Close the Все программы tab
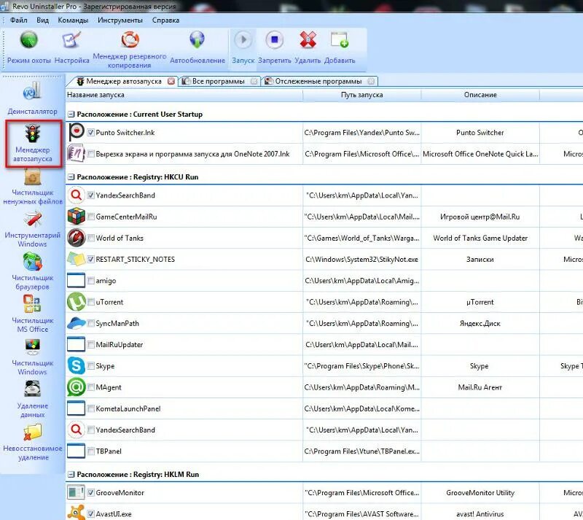 (x=254, y=81)
